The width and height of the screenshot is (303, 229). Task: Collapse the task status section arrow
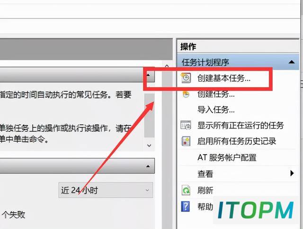pyautogui.click(x=148, y=166)
